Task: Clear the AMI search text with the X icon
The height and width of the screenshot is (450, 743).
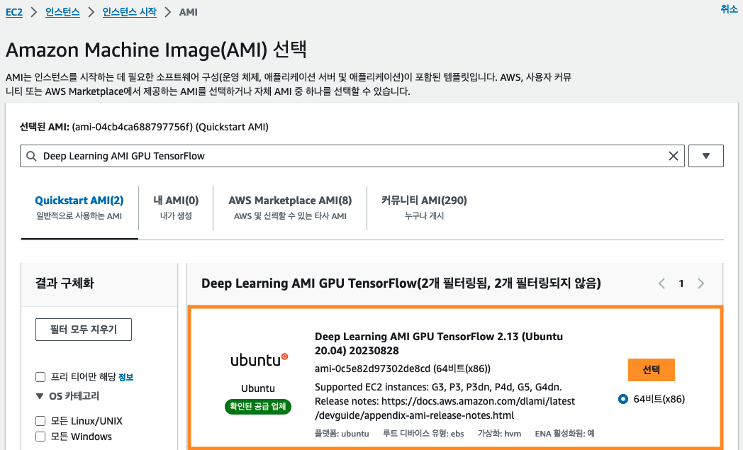Action: click(x=673, y=156)
